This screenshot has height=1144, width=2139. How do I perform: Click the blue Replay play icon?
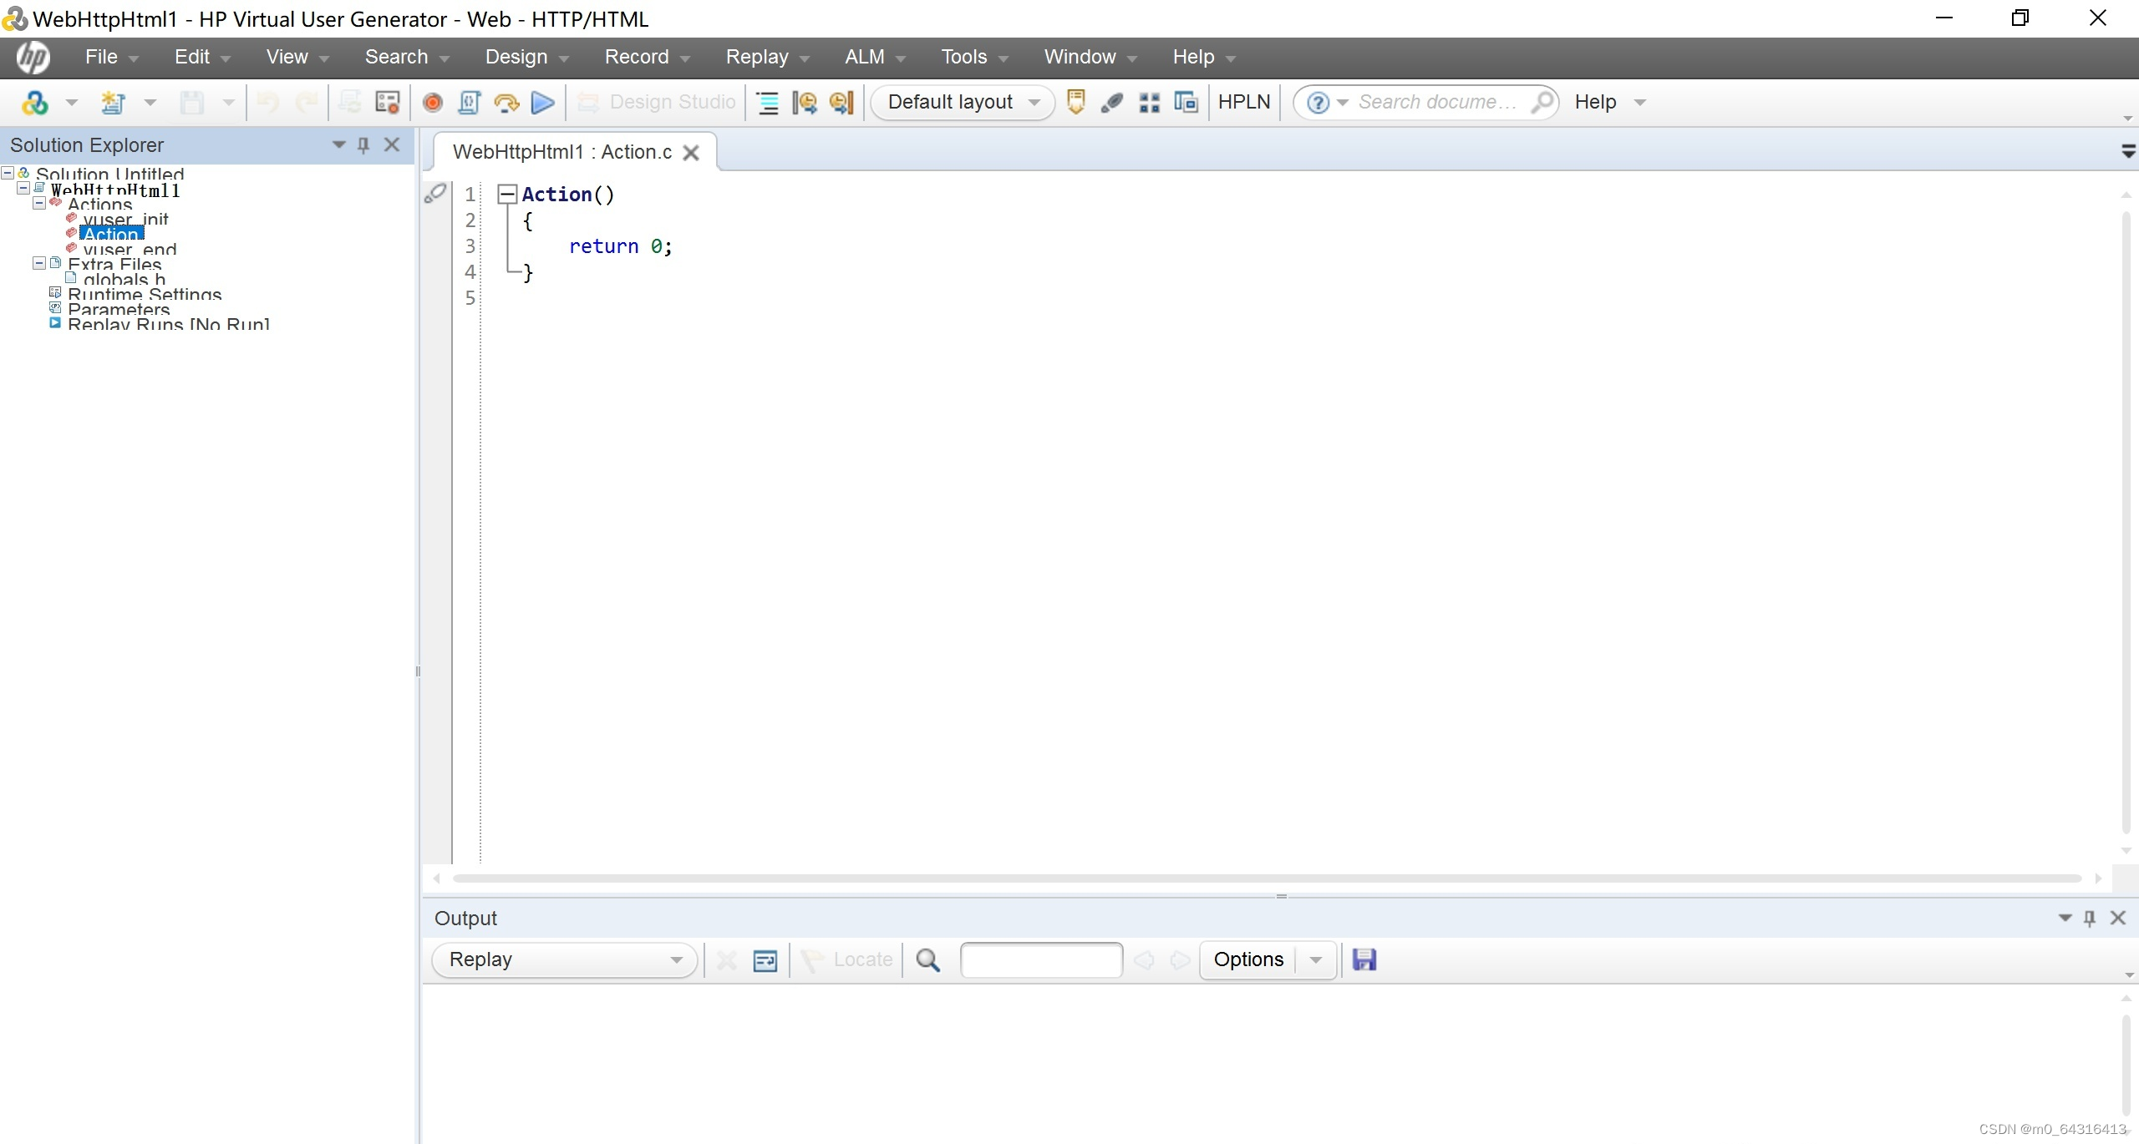pyautogui.click(x=542, y=102)
